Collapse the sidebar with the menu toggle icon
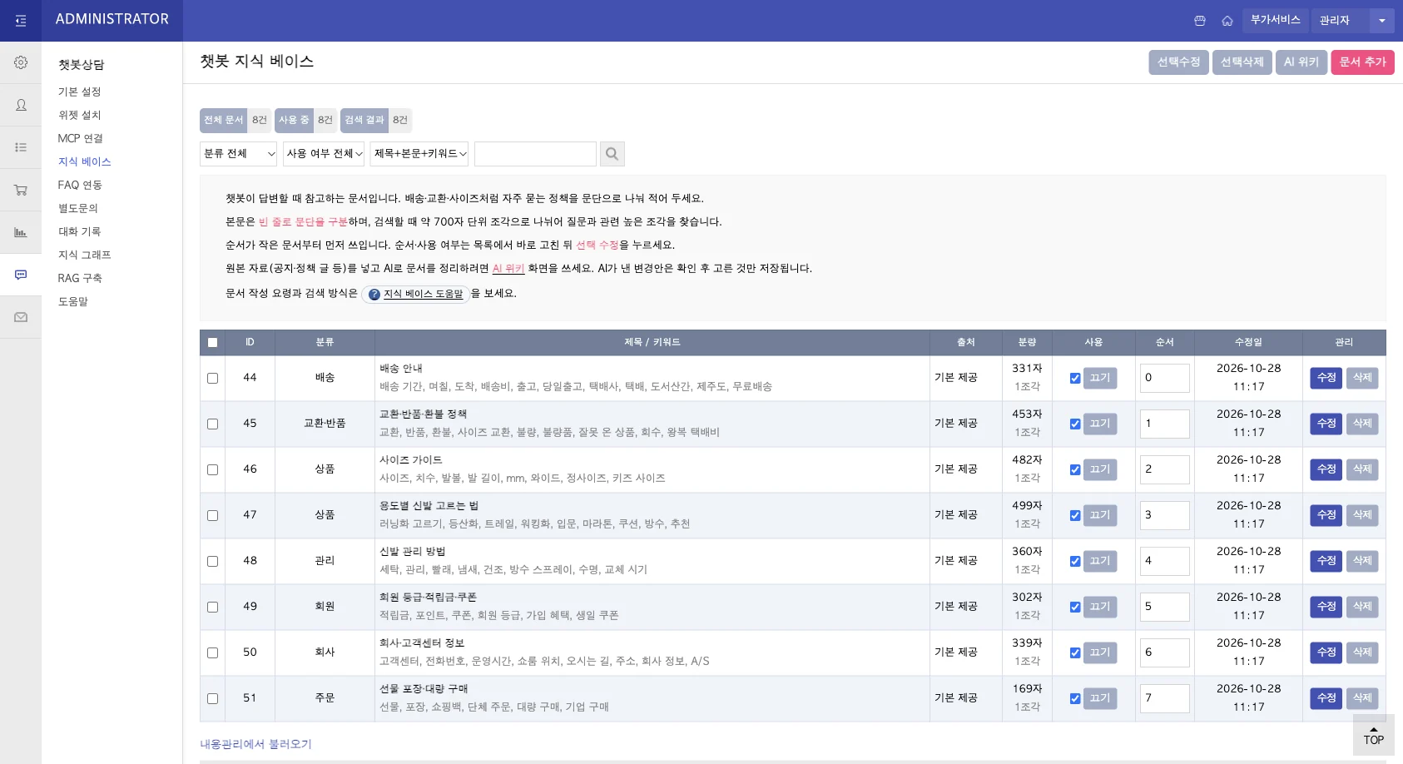 pos(21,21)
